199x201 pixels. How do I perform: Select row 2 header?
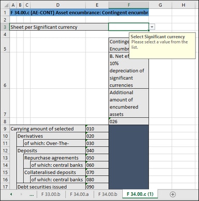tap(5, 20)
